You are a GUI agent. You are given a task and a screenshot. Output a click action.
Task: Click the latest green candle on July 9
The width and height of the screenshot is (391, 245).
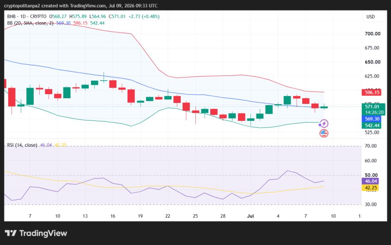[x=324, y=107]
